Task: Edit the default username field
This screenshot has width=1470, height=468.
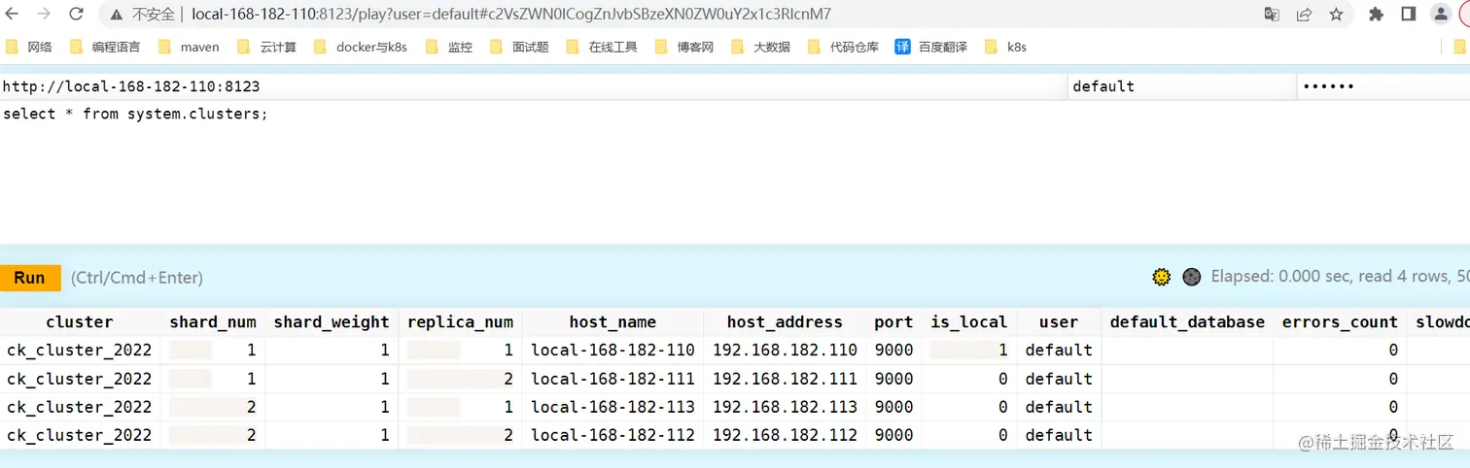Action: coord(1181,86)
